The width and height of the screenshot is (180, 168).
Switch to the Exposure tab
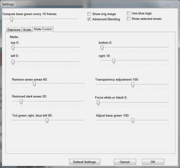[14, 30]
